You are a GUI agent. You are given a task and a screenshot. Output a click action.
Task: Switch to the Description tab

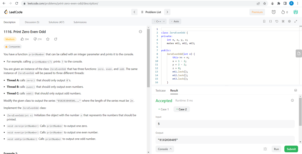10,22
